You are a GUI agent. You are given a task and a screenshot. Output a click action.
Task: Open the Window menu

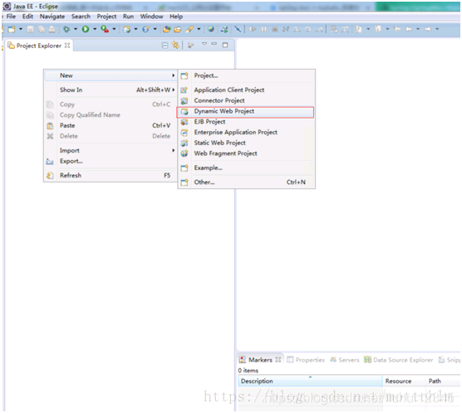pos(151,17)
